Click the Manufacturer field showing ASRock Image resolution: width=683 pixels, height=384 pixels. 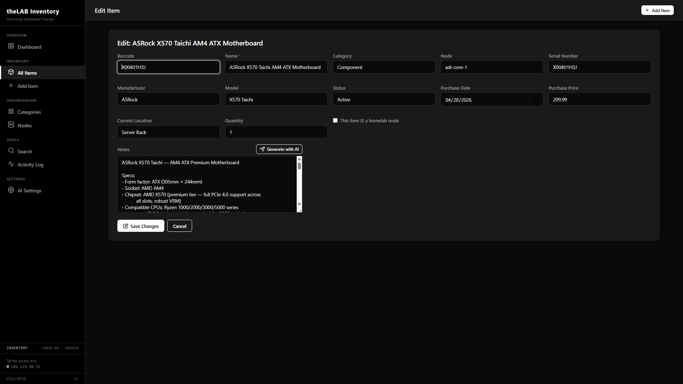coord(168,100)
